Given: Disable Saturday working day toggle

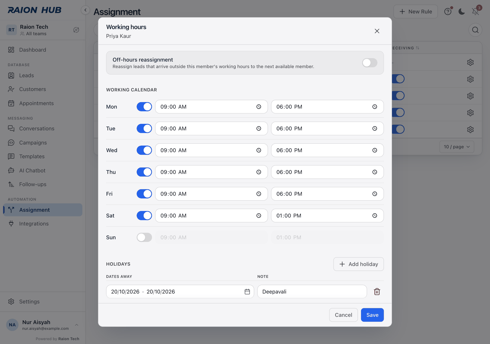Looking at the screenshot, I should pos(144,216).
